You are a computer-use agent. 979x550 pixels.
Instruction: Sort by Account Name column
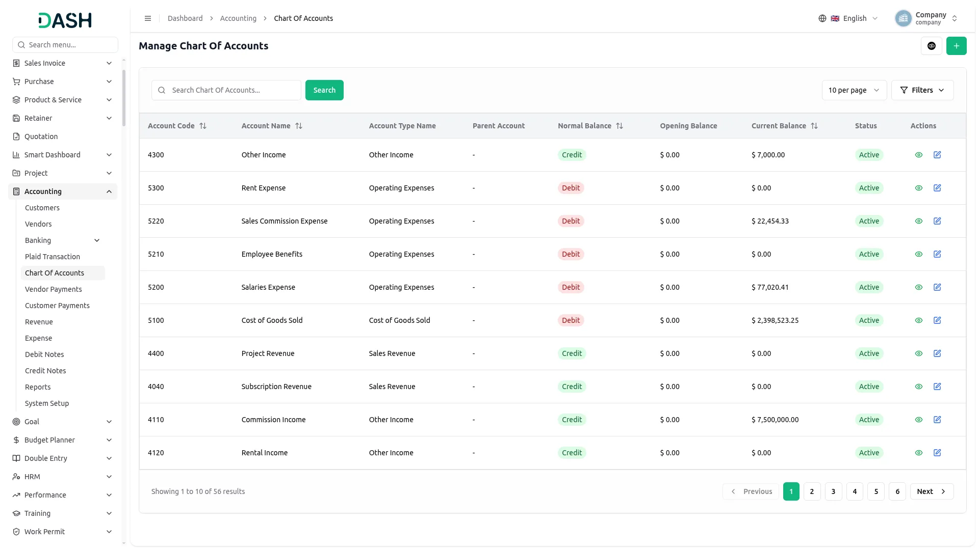coord(299,126)
